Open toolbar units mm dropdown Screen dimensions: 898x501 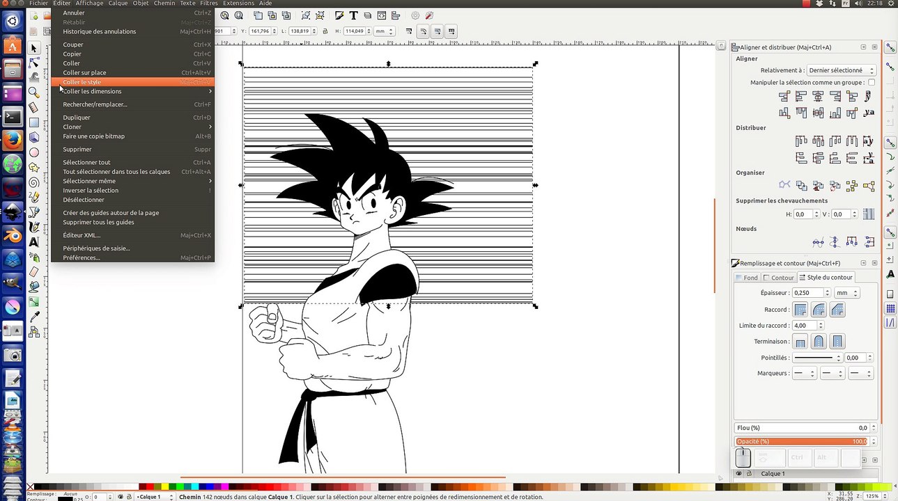click(x=384, y=31)
